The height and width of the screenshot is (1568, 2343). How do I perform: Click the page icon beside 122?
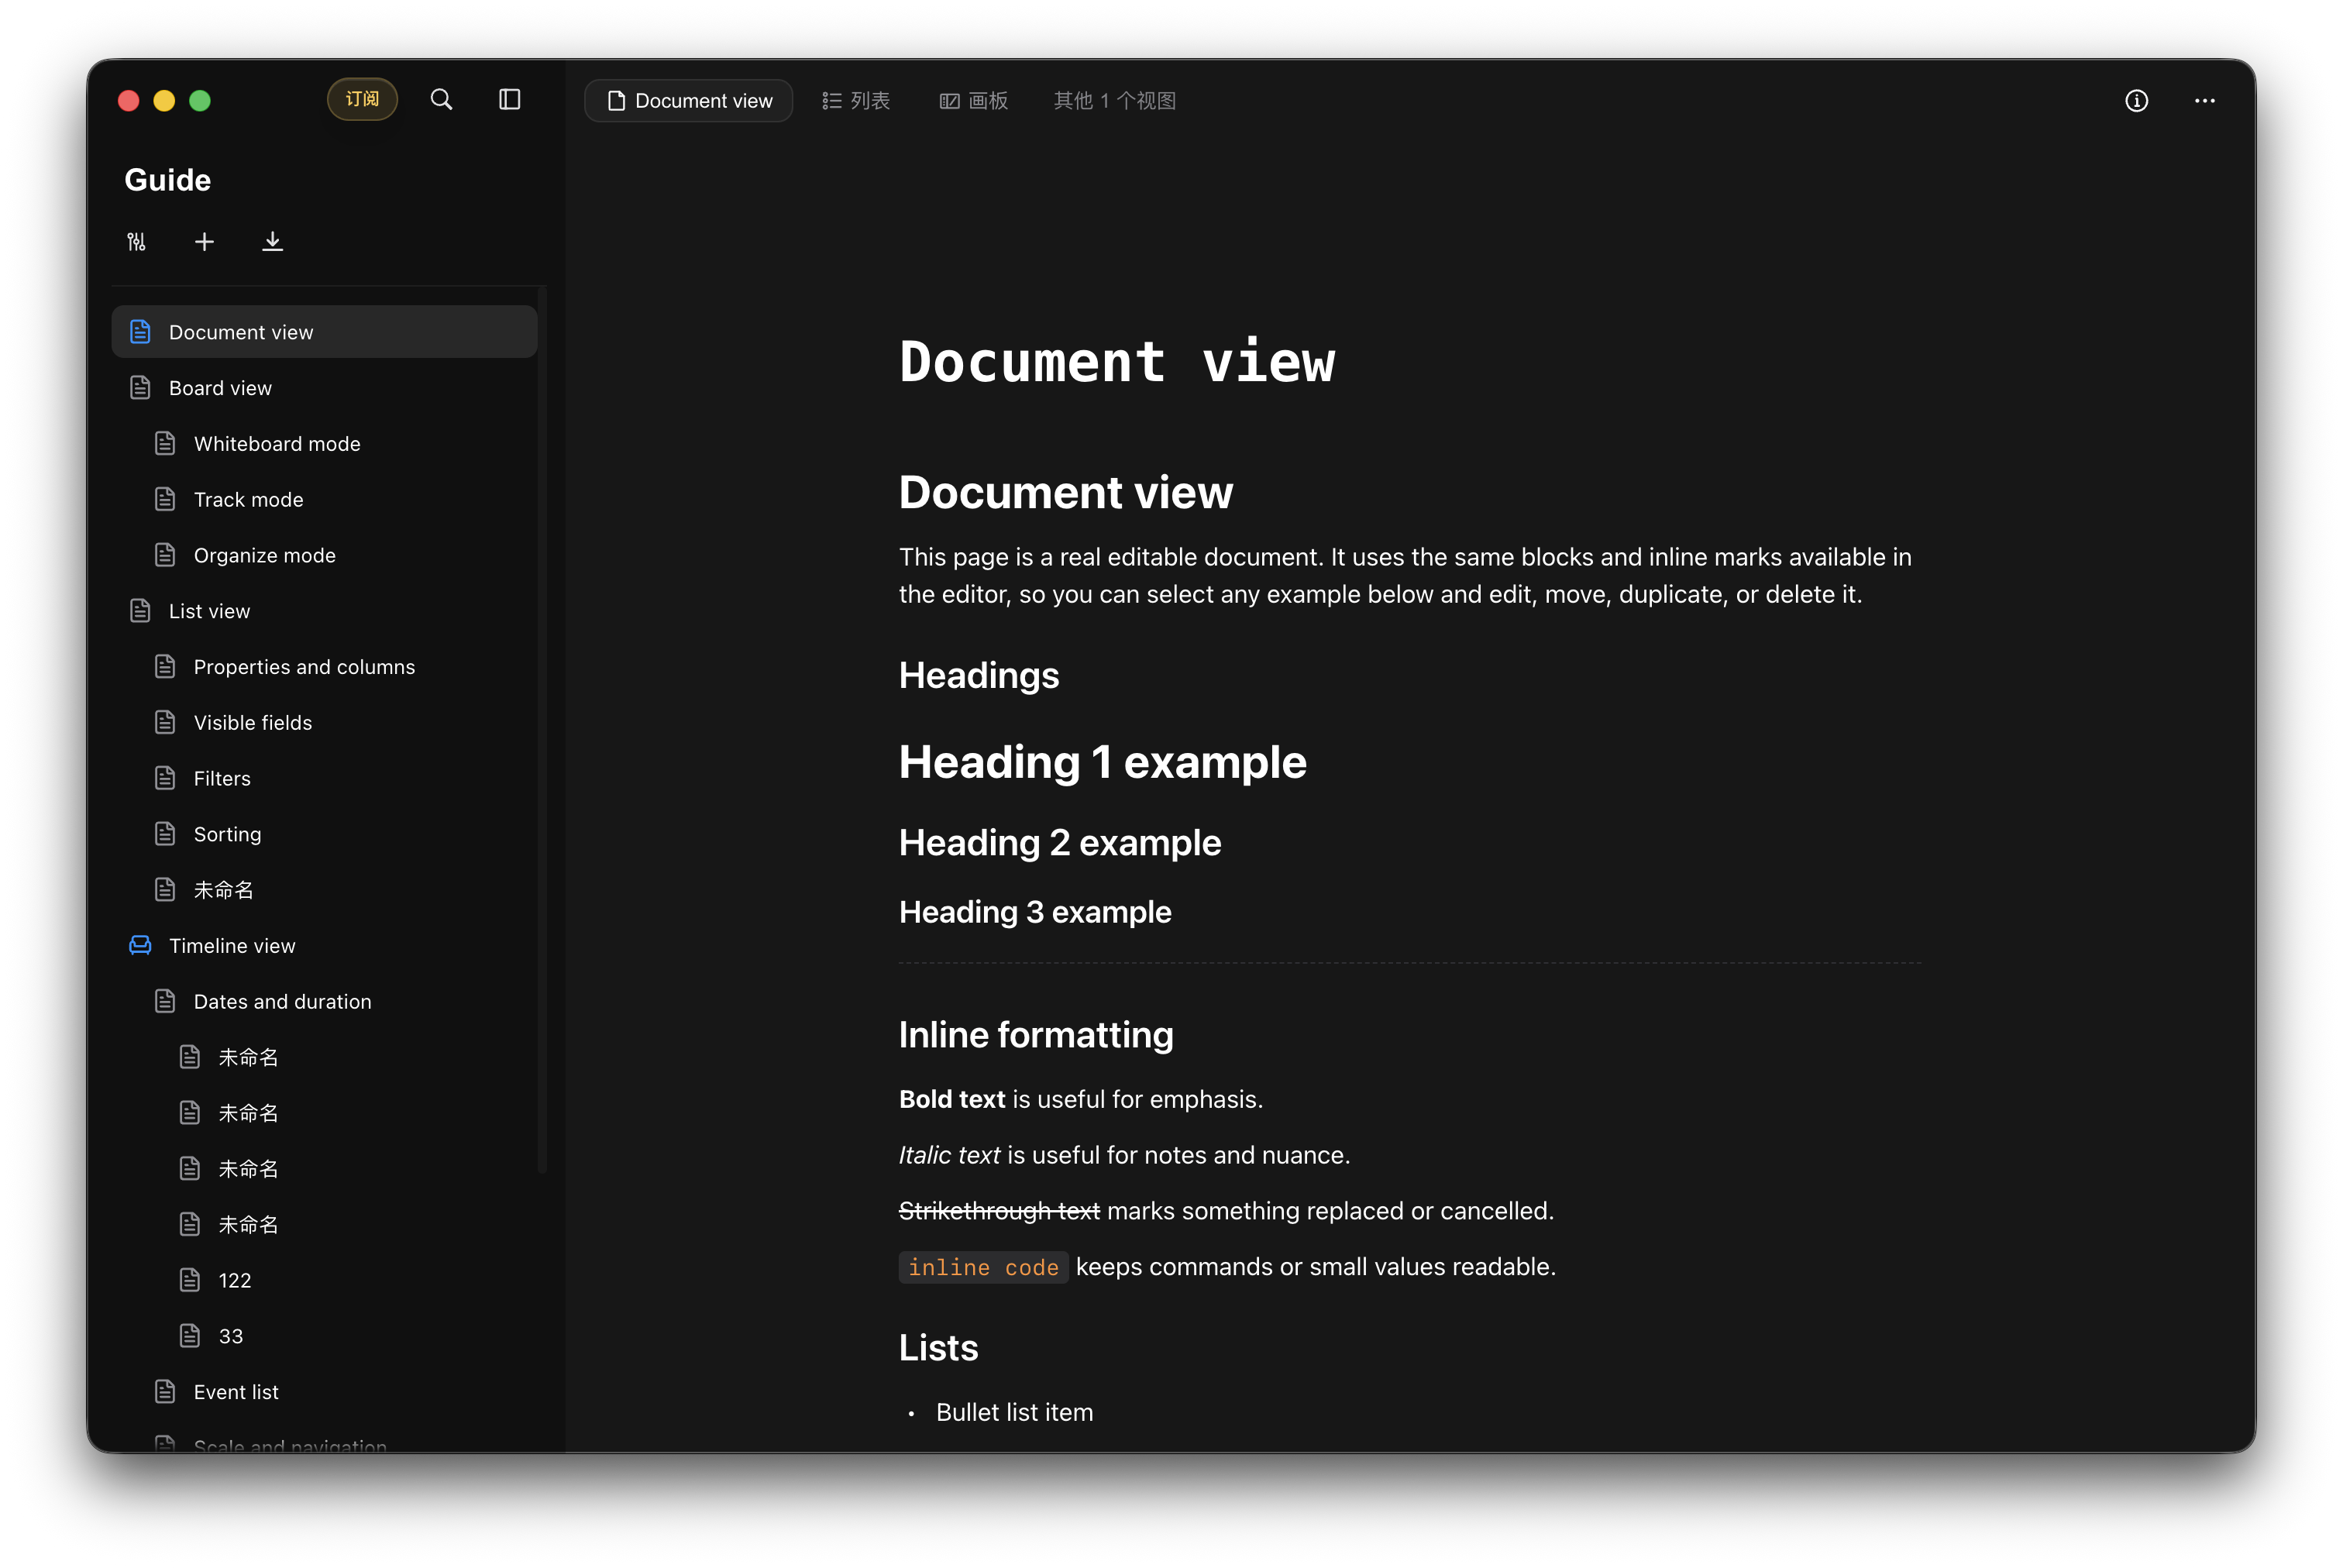click(190, 1280)
